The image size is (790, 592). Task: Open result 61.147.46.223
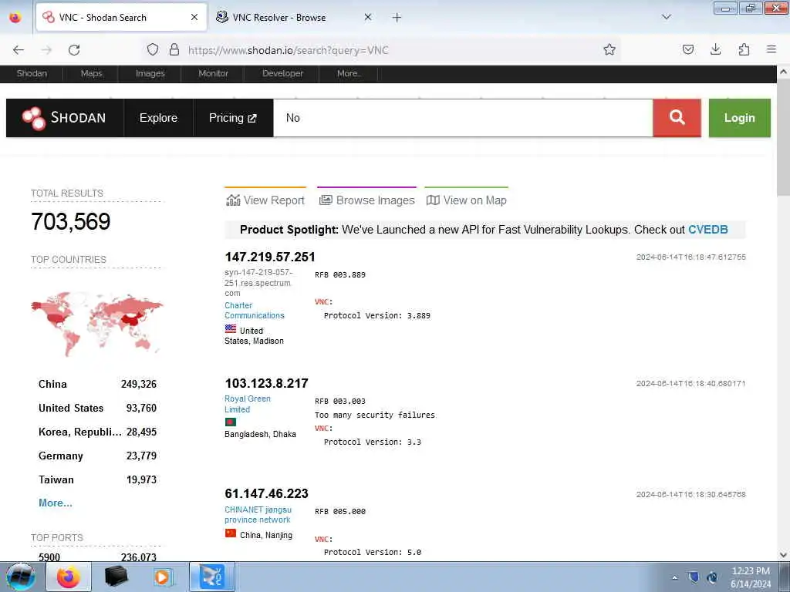coord(266,493)
